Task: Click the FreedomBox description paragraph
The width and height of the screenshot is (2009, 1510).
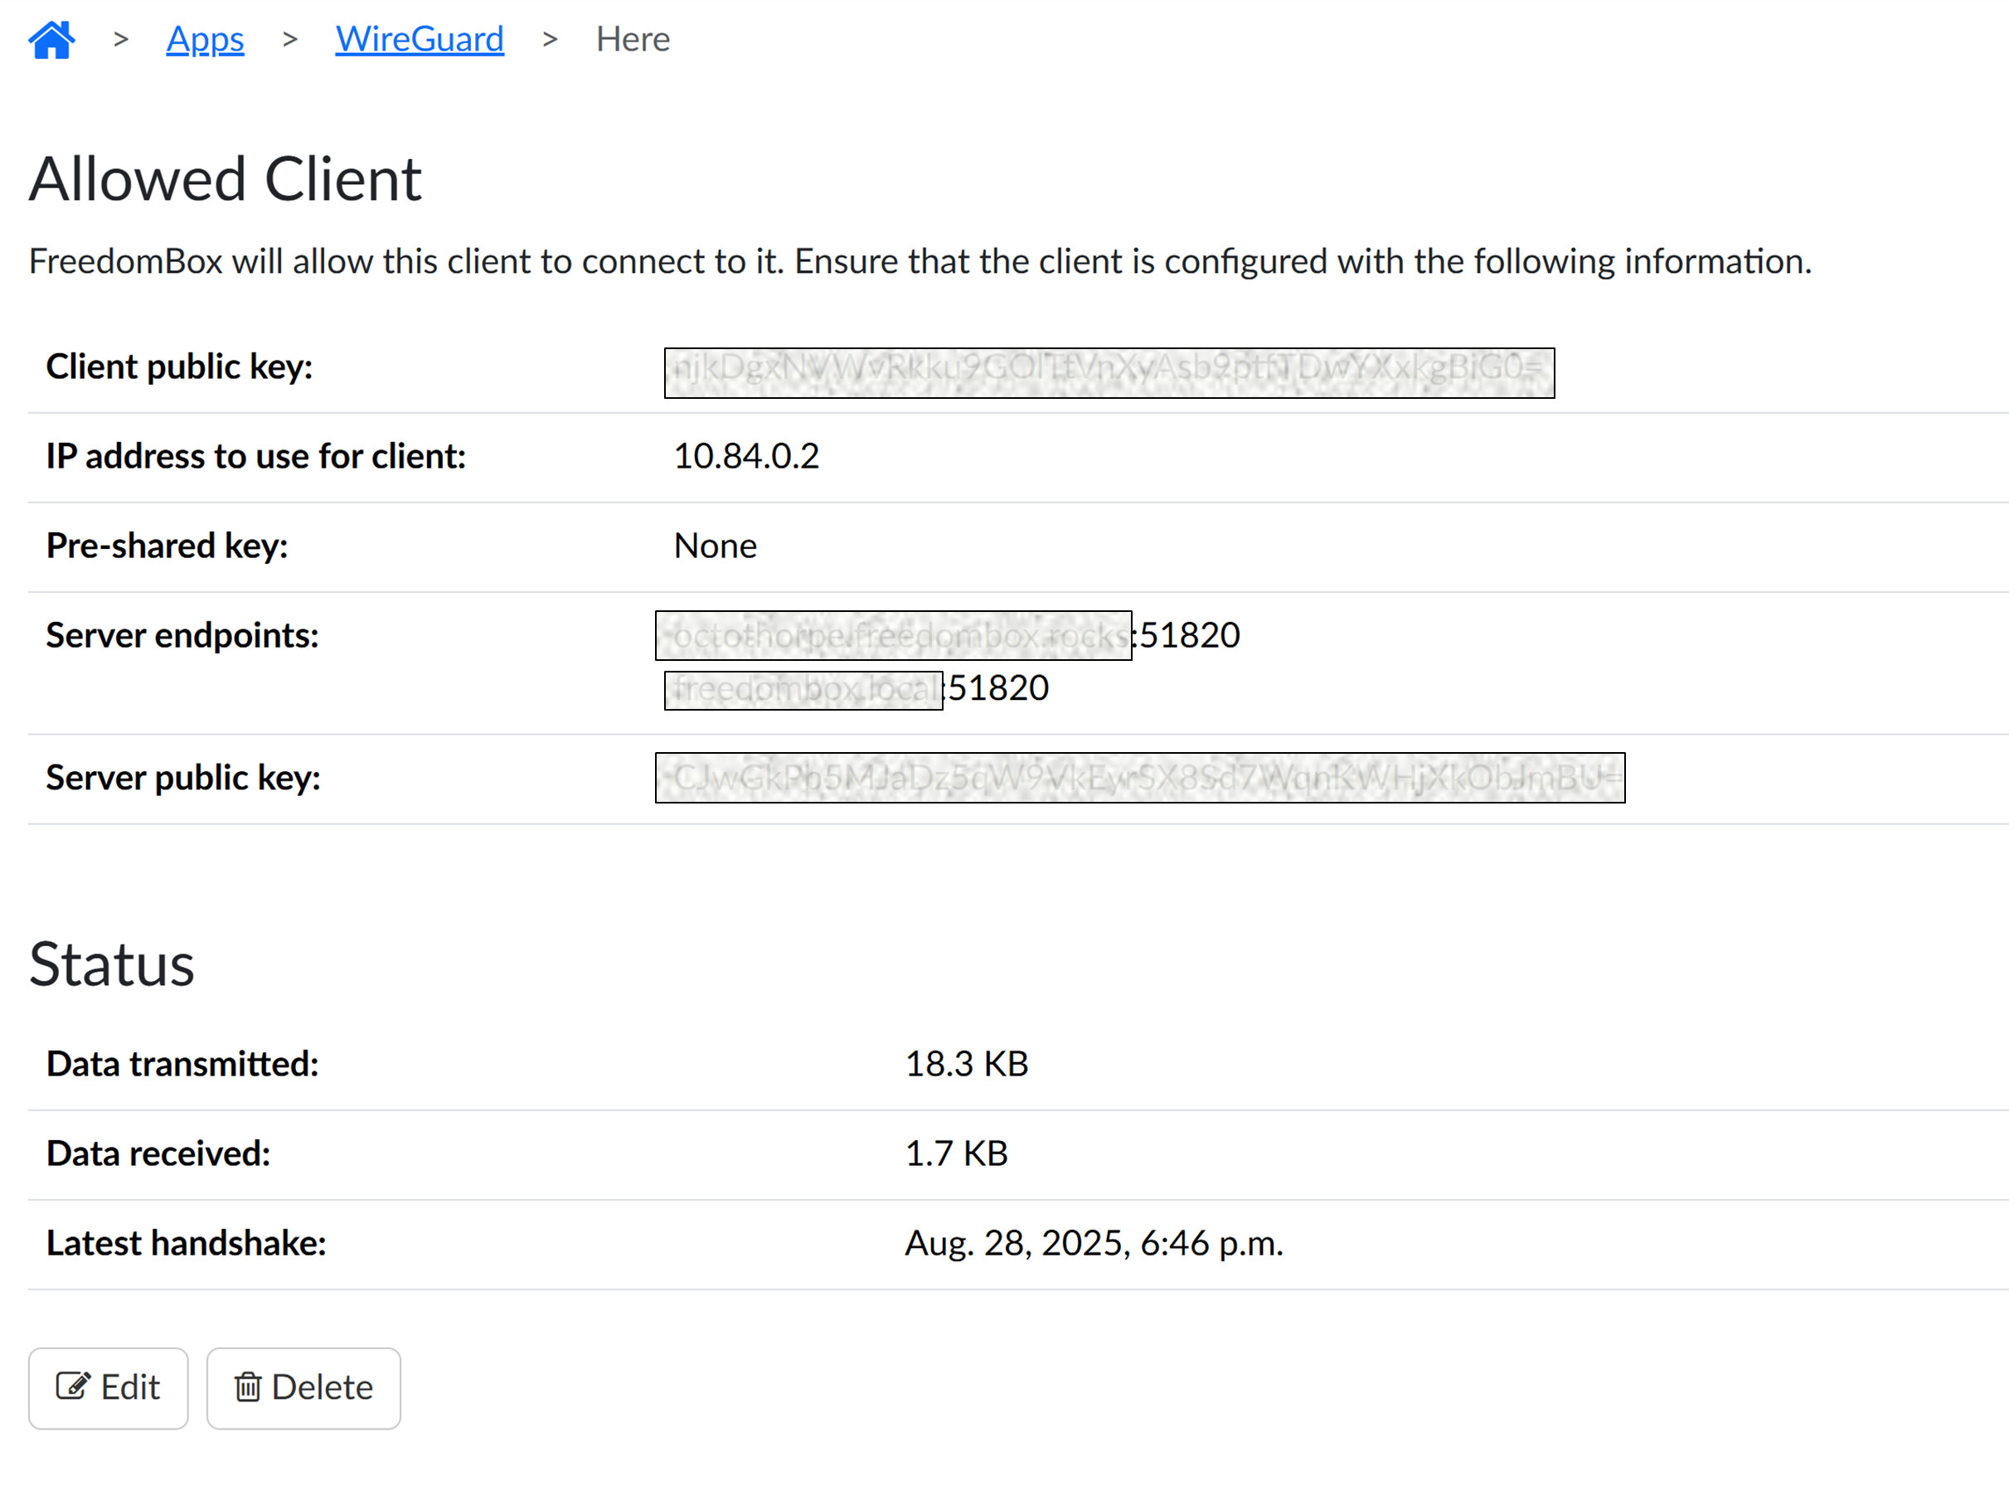Action: tap(920, 262)
